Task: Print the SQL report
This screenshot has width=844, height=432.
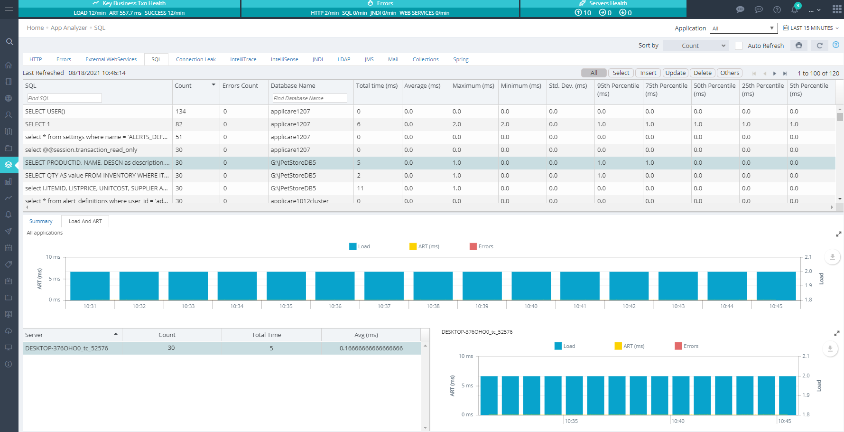Action: pyautogui.click(x=799, y=46)
